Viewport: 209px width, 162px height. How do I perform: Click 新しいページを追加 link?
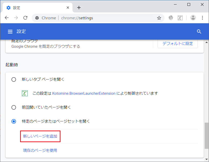pyautogui.click(x=40, y=136)
